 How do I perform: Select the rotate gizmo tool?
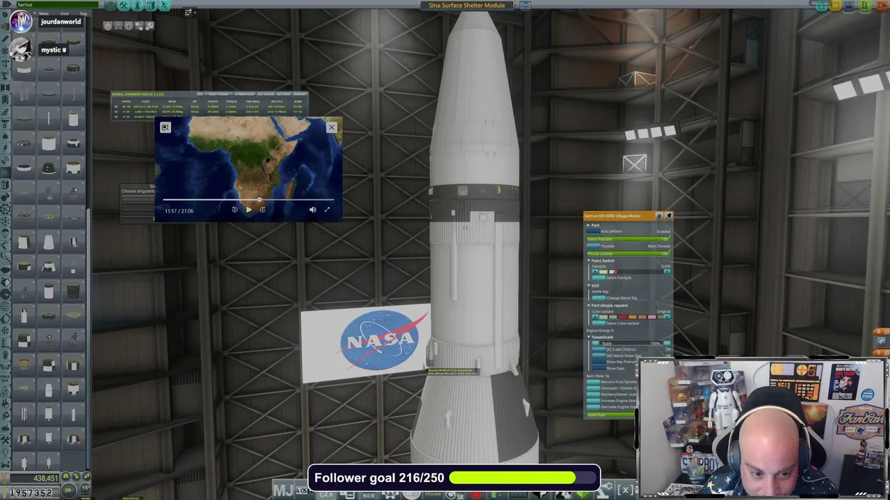[129, 26]
